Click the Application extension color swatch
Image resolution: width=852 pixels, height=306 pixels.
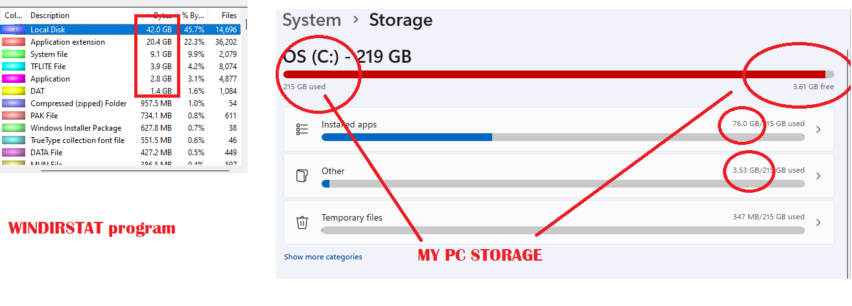pos(14,42)
